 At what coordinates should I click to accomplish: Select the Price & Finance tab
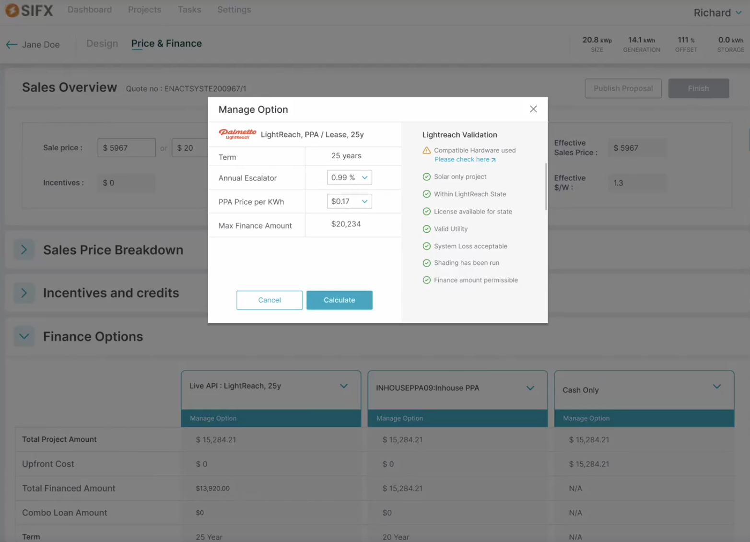[x=166, y=44]
